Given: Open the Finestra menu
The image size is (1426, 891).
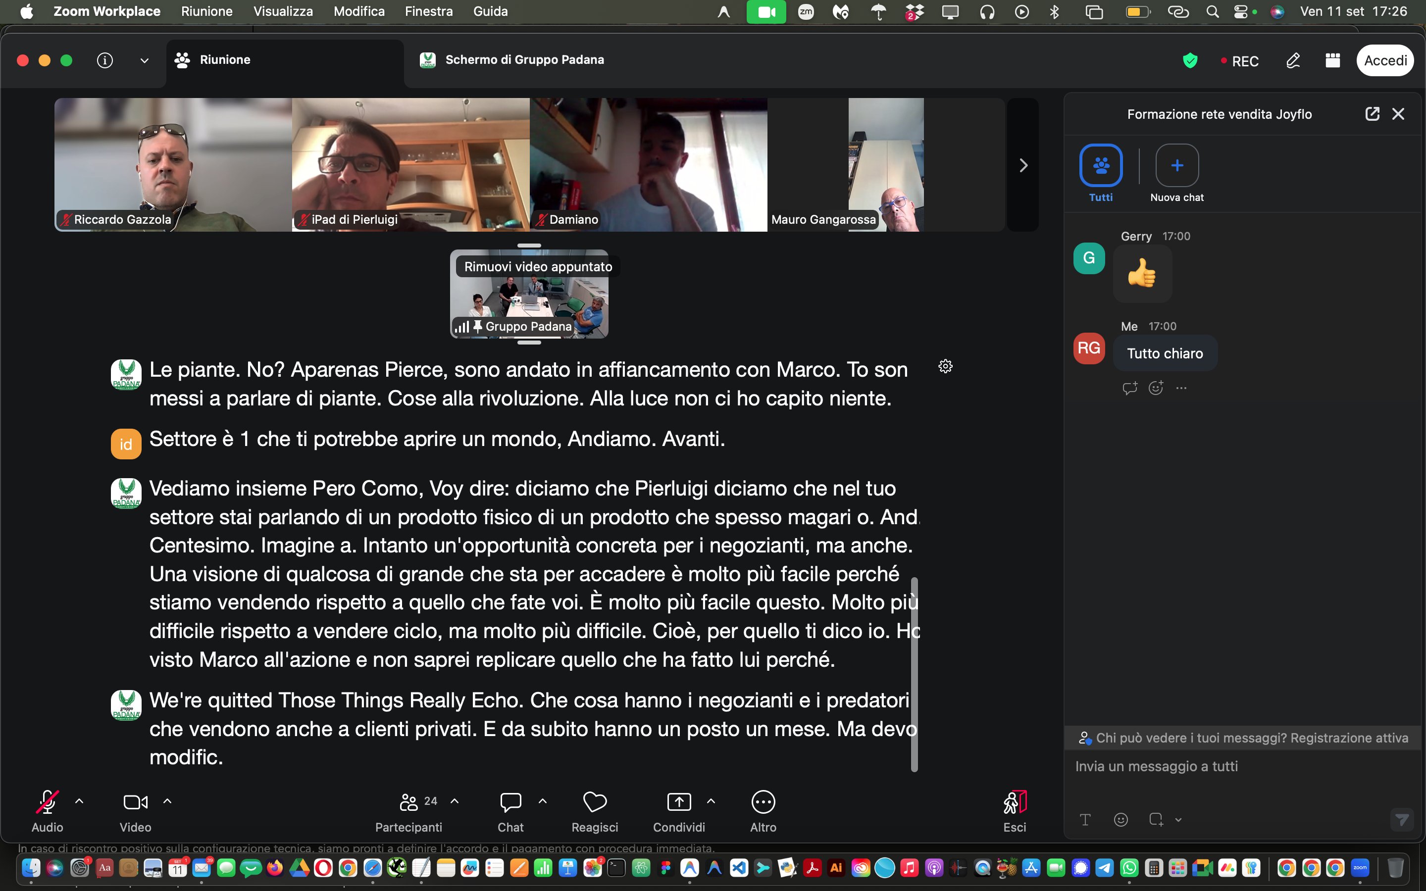Looking at the screenshot, I should click(428, 11).
